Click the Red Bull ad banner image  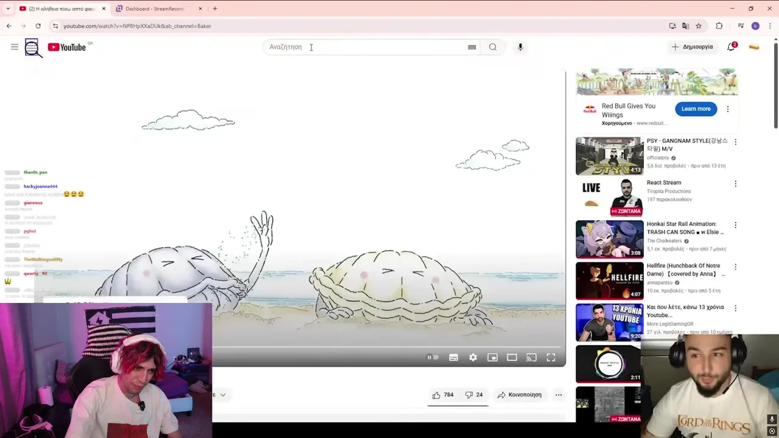pos(657,82)
